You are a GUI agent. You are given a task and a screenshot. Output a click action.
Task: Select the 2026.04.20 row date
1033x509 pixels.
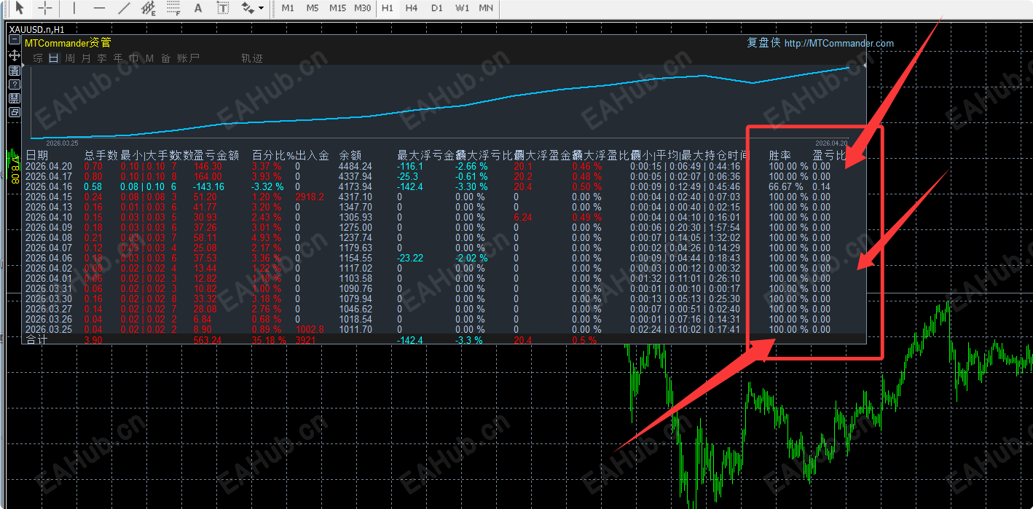(49, 166)
